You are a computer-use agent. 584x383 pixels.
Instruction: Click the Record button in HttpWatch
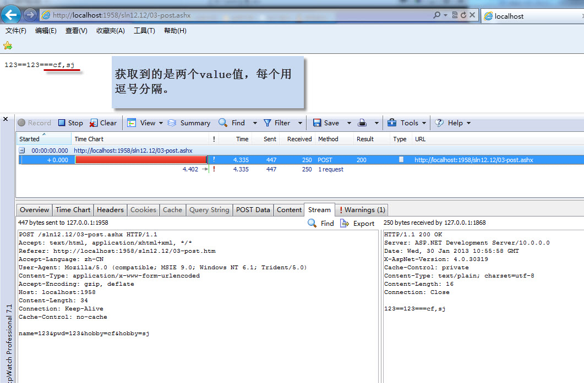point(34,123)
